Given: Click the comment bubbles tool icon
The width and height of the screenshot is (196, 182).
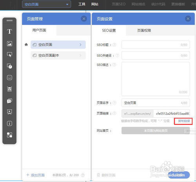Looking at the screenshot, I should pos(9,101).
